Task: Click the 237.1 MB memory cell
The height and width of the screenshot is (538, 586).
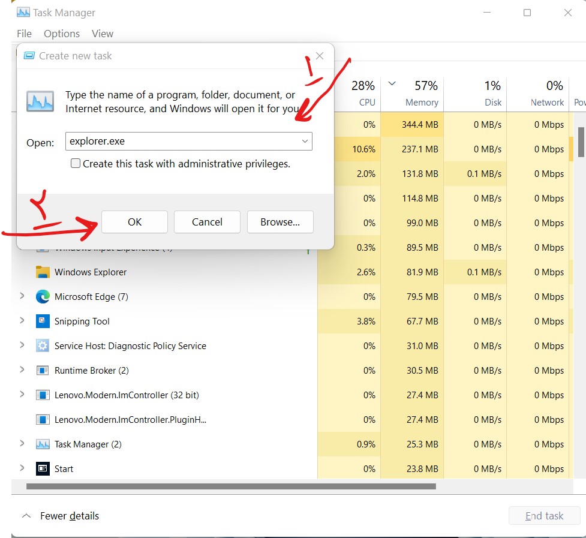Action: (412, 149)
